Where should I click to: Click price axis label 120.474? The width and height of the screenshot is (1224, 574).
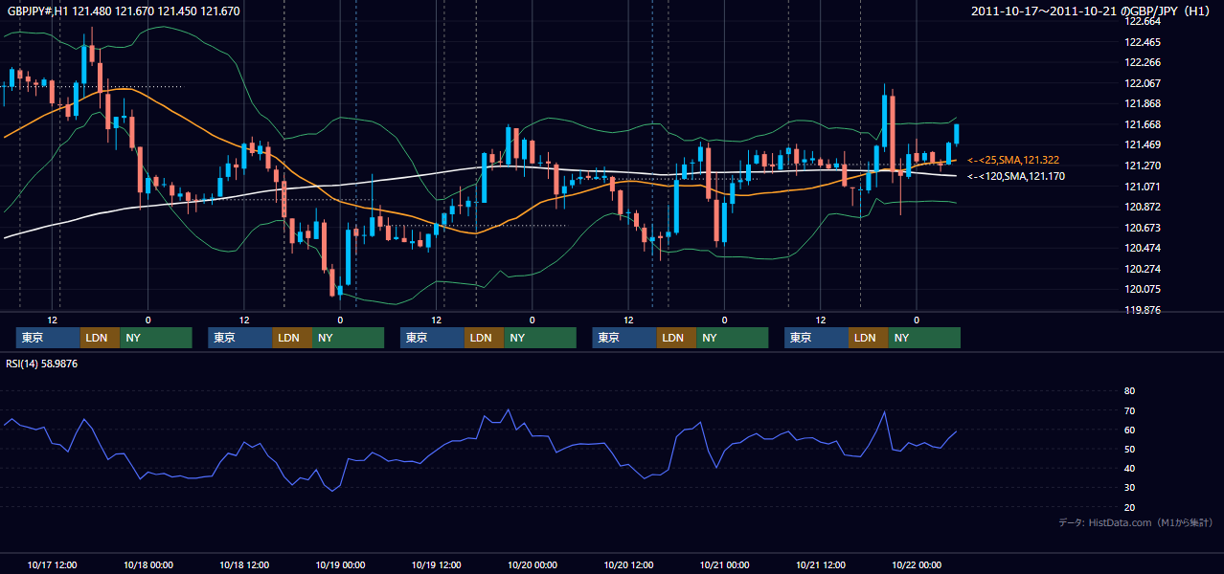tap(1144, 248)
